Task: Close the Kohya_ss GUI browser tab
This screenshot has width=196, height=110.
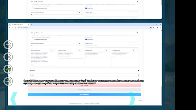Action: tap(28, 24)
